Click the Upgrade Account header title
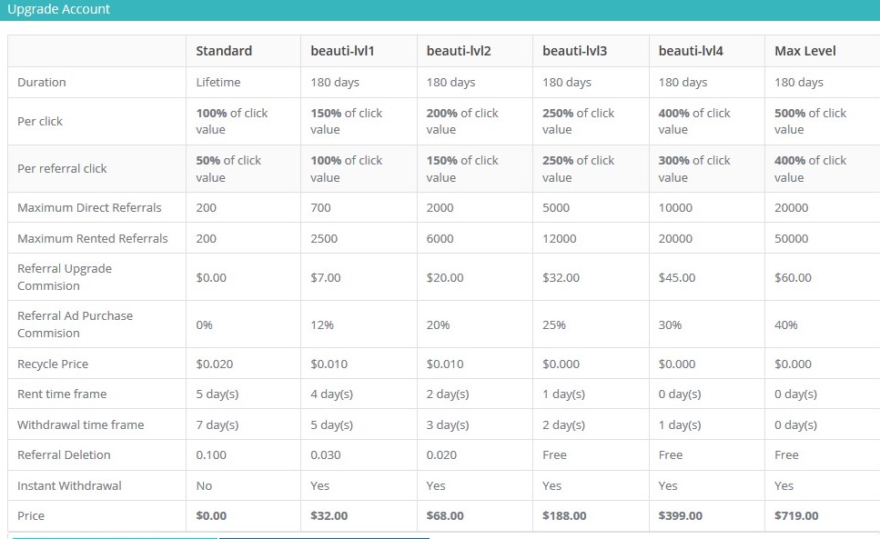The image size is (880, 539). pyautogui.click(x=58, y=9)
